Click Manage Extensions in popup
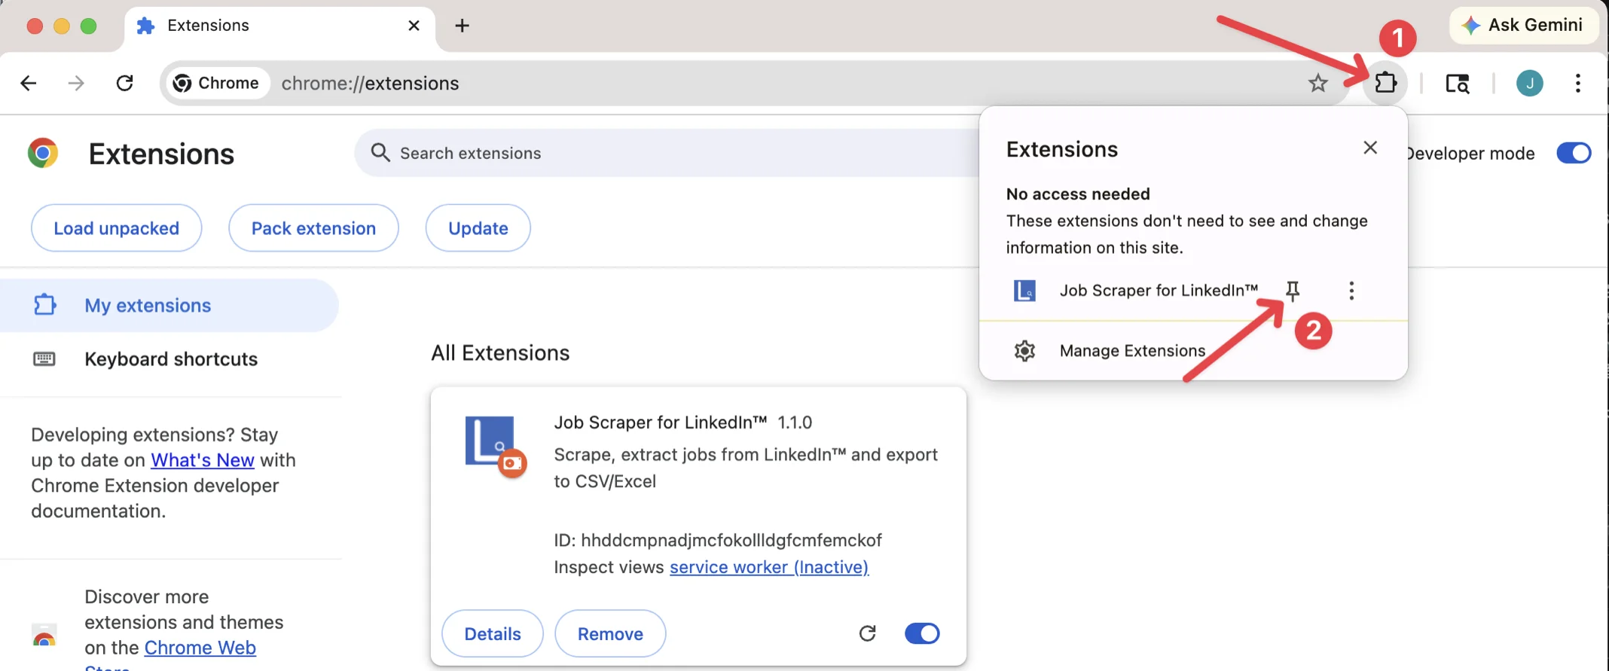Viewport: 1609px width, 671px height. [x=1131, y=351]
